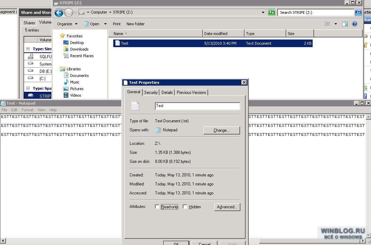Viewport: 371px width, 245px height.
Task: Click the Videos library icon
Action: coord(66,95)
